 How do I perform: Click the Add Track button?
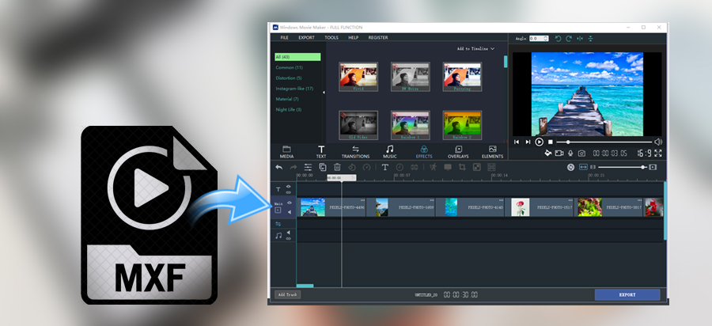287,294
